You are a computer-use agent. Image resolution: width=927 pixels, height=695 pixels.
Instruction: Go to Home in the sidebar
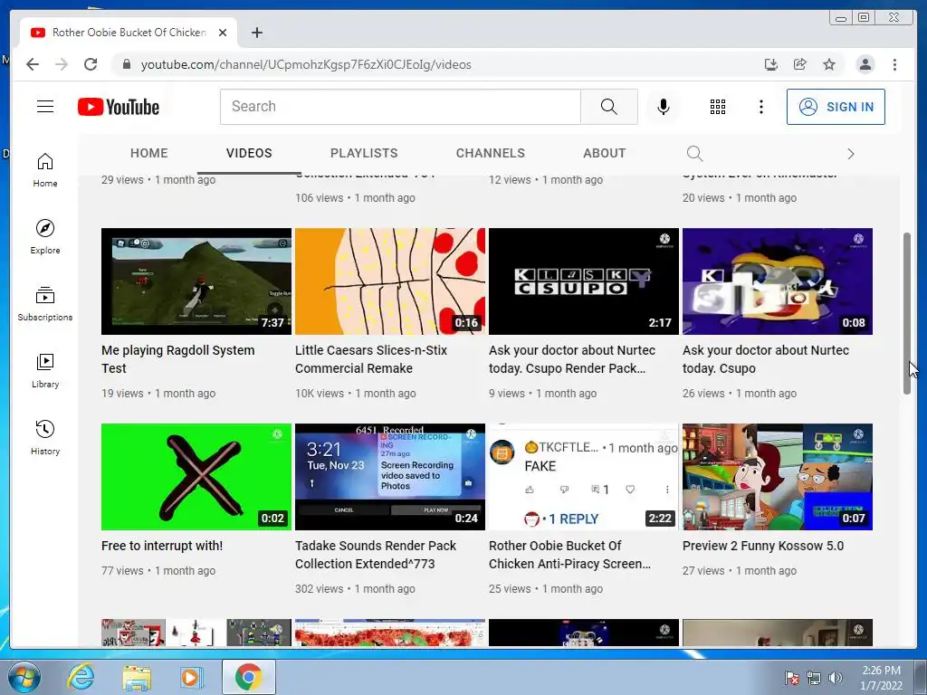[x=45, y=169]
